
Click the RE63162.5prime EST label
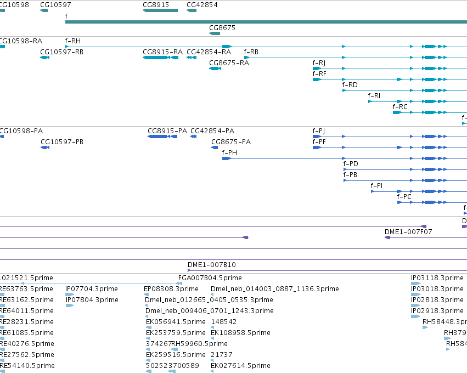click(27, 300)
